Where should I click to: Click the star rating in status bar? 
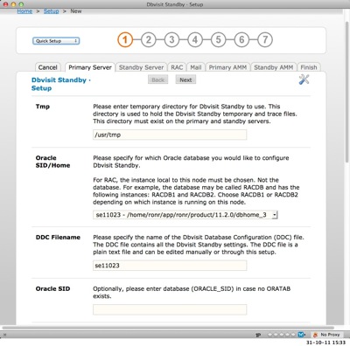[x=282, y=335]
